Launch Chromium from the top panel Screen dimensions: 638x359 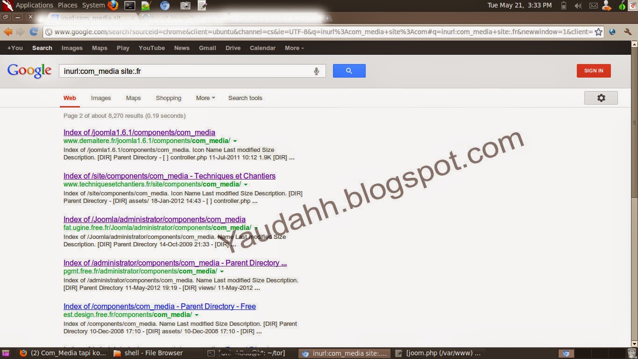coord(165,6)
